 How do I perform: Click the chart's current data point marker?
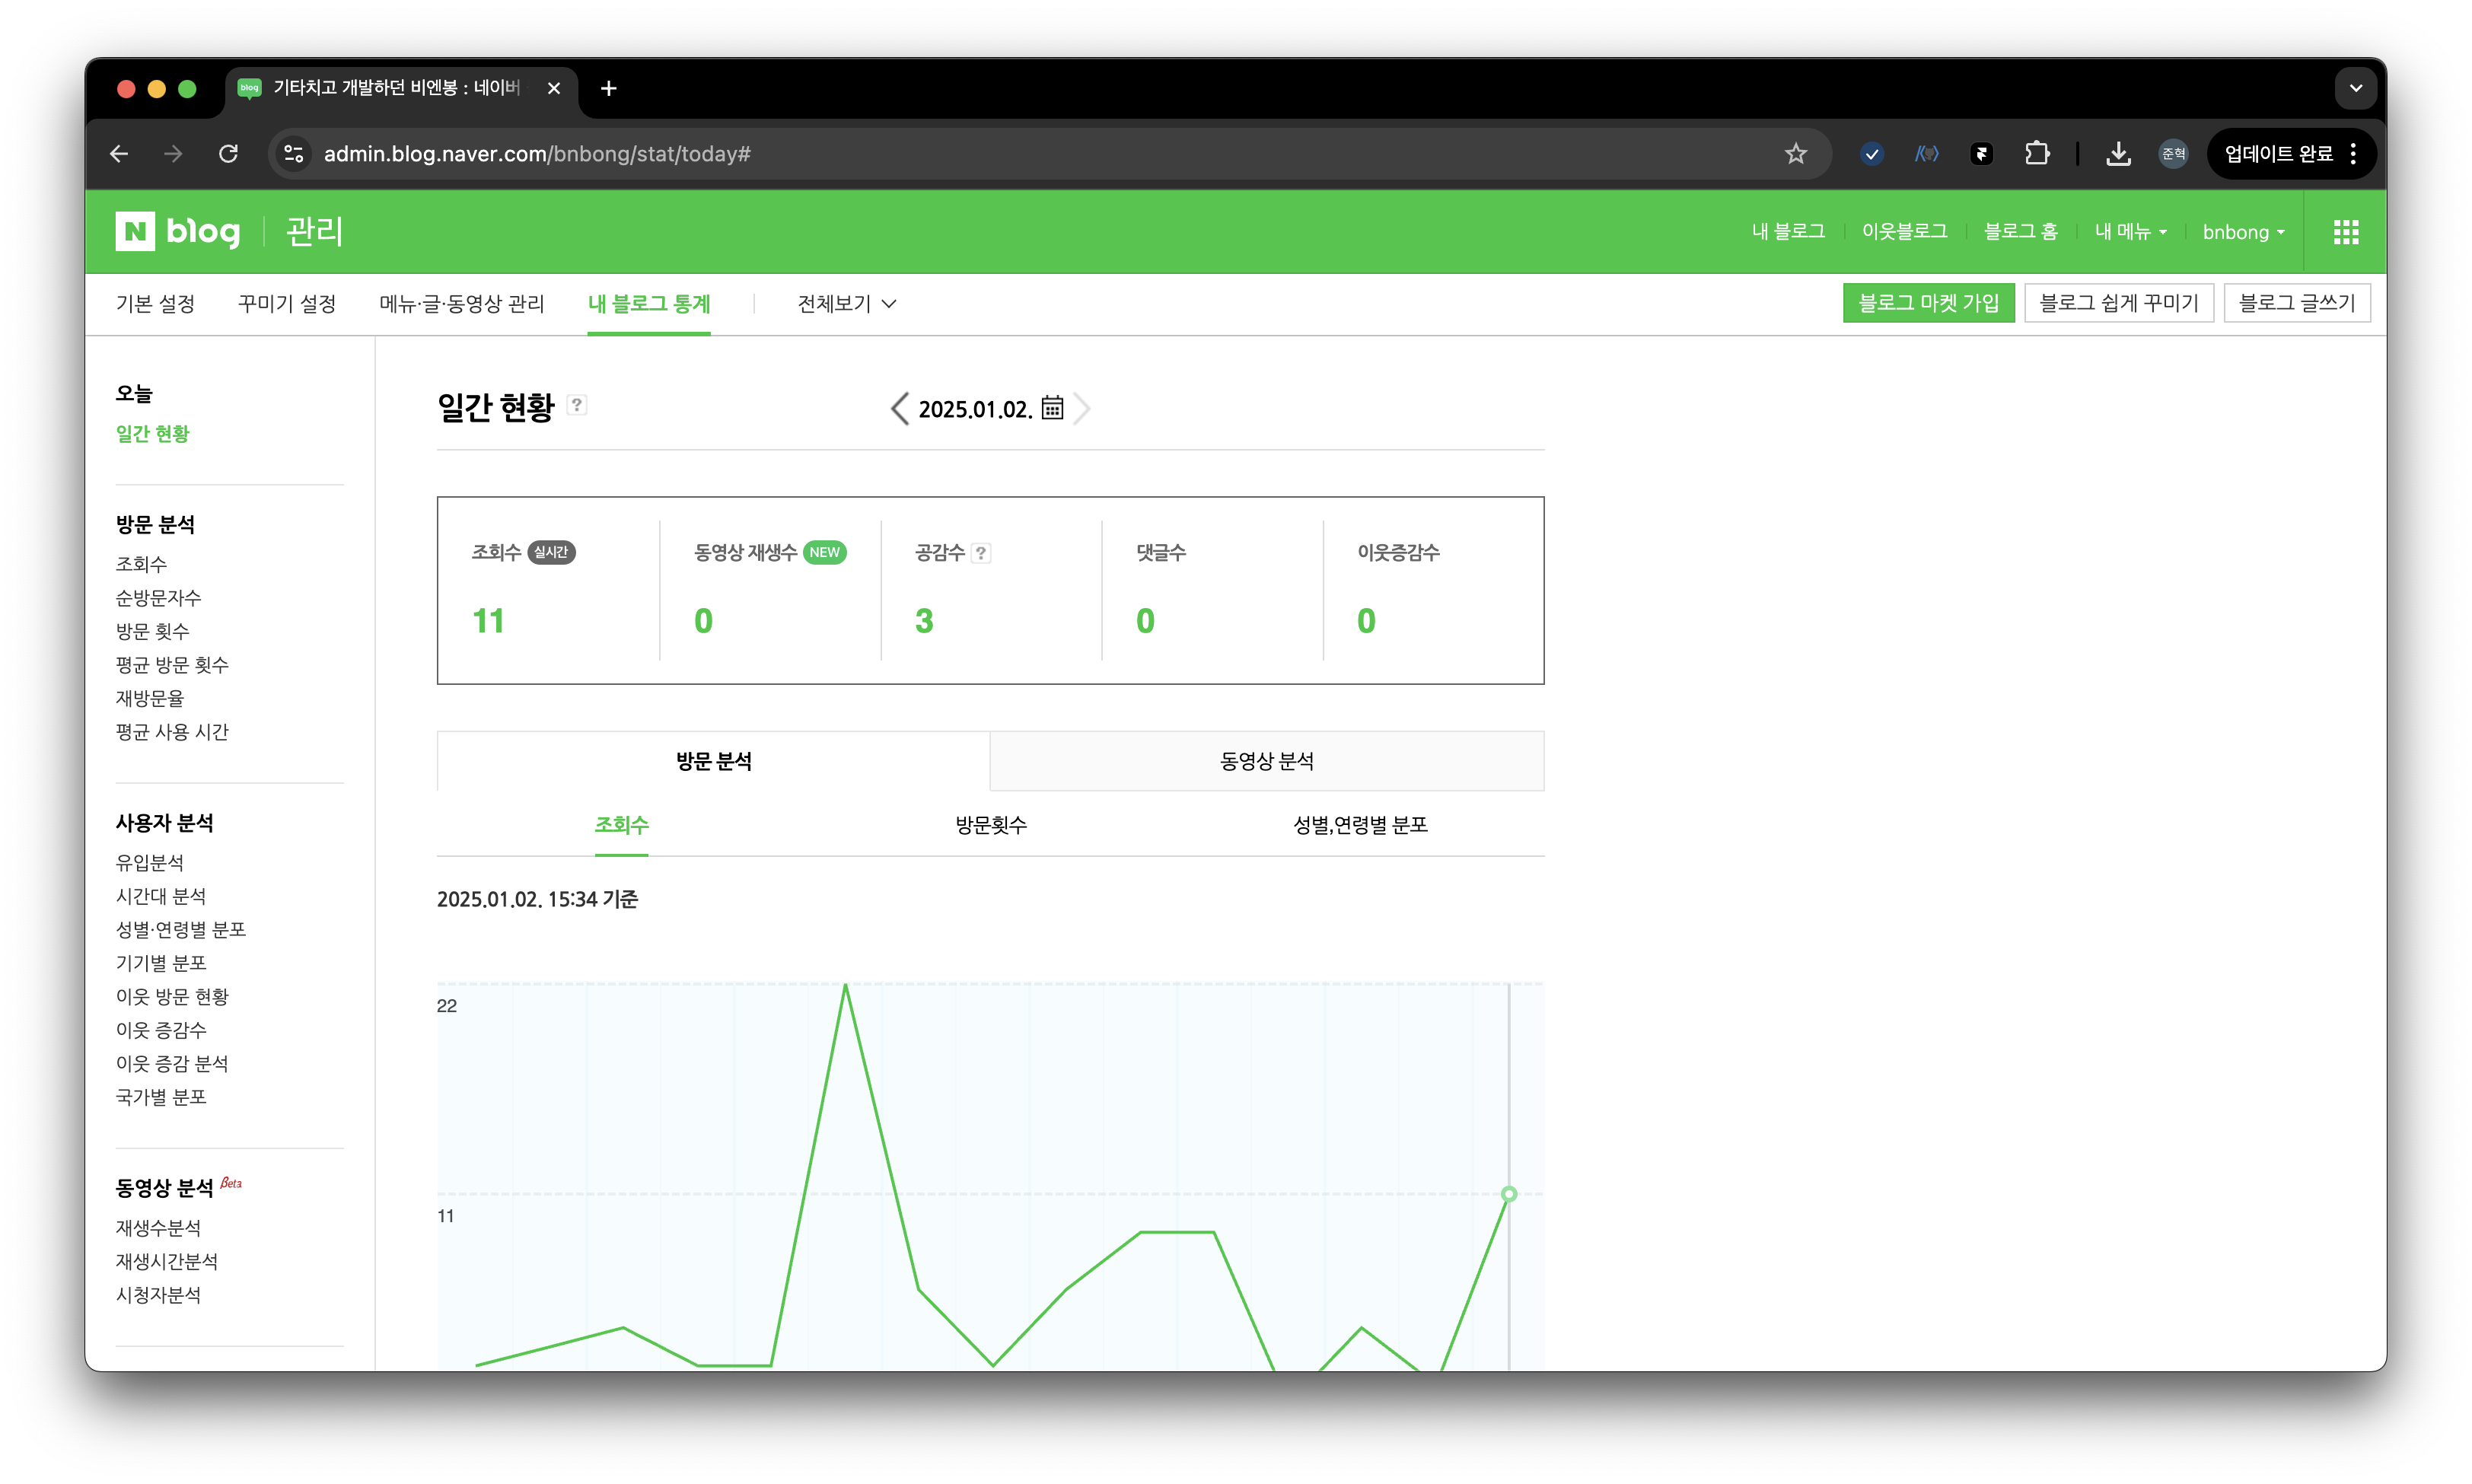coord(1509,1194)
